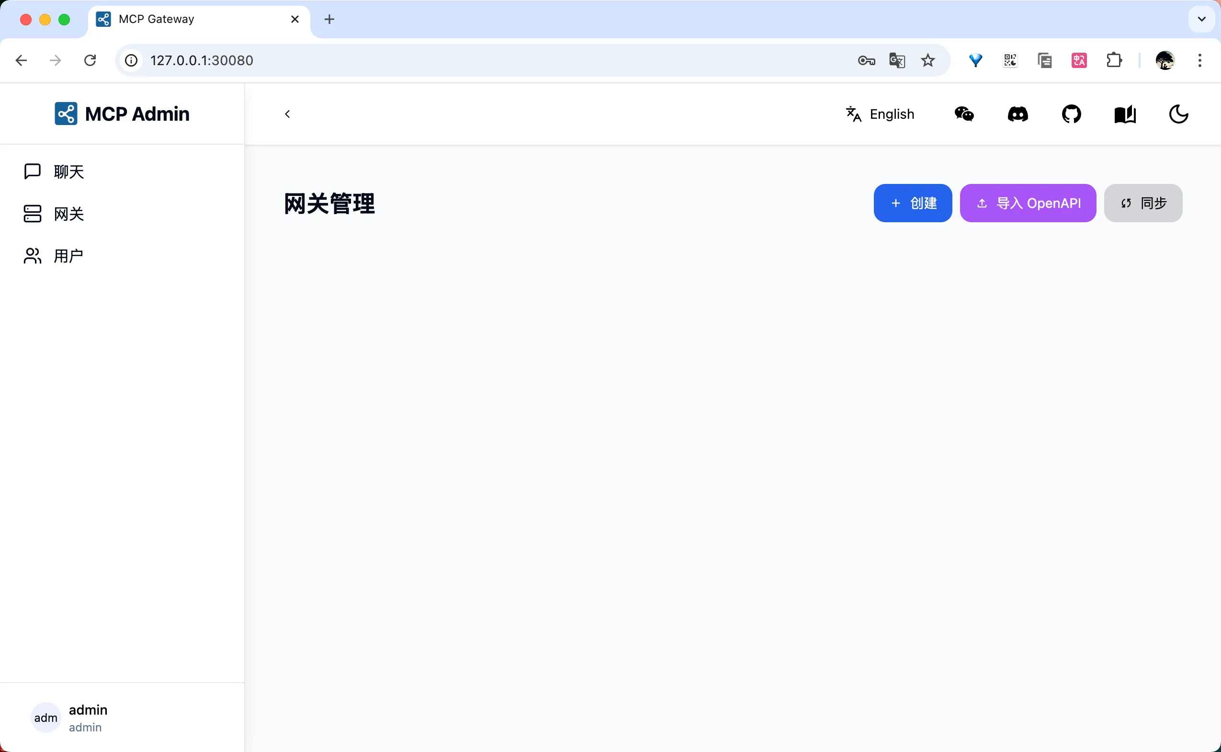Click the address bar URL field

[202, 60]
